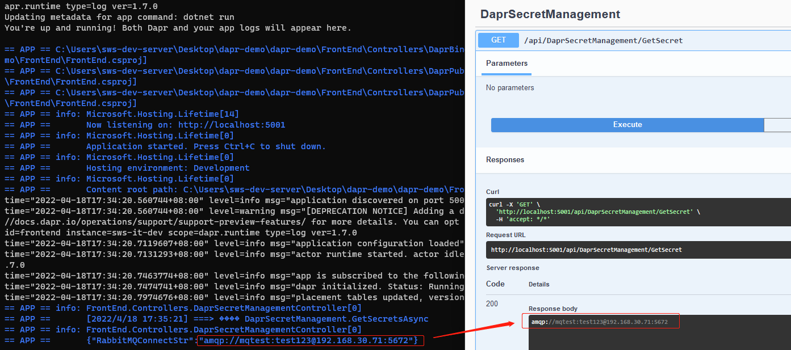Click the 'Request URL' label
The image size is (791, 350).
click(x=505, y=235)
